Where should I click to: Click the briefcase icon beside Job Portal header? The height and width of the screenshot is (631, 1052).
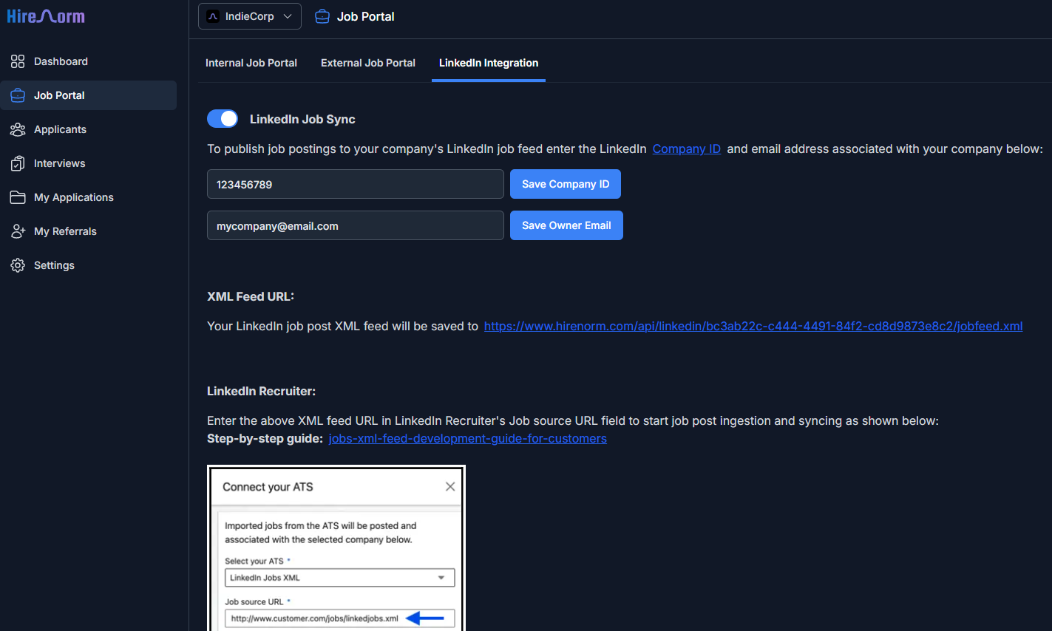point(322,16)
